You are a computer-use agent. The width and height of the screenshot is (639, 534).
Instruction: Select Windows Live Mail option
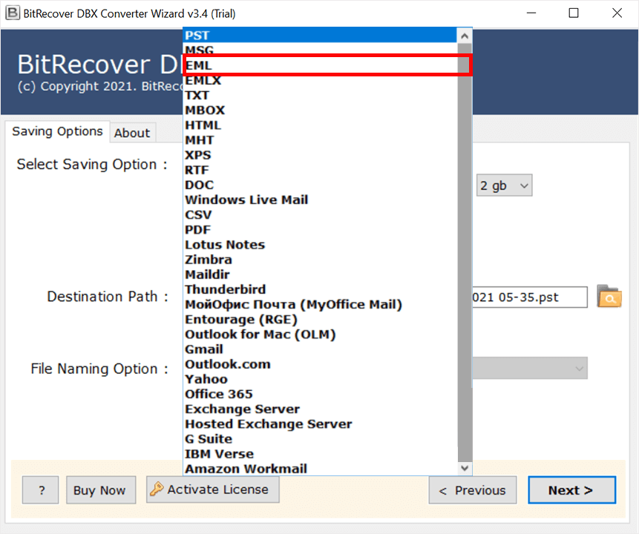(x=320, y=200)
